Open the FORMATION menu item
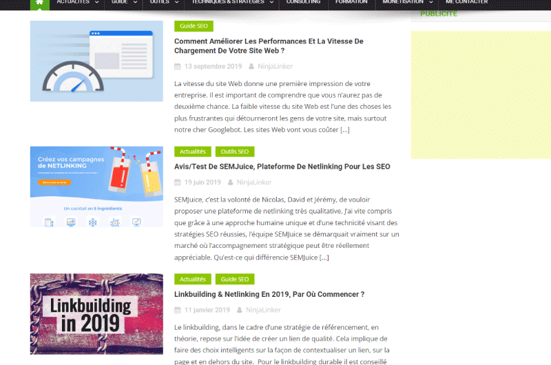This screenshot has width=551, height=365. tap(351, 2)
